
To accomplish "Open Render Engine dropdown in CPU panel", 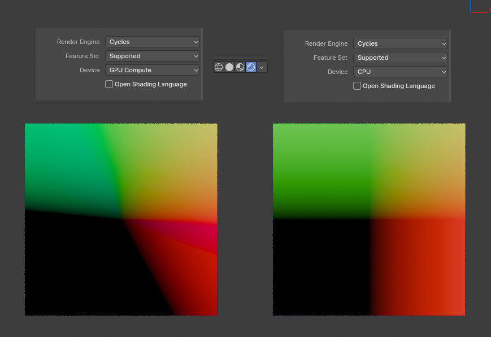I will tap(401, 43).
